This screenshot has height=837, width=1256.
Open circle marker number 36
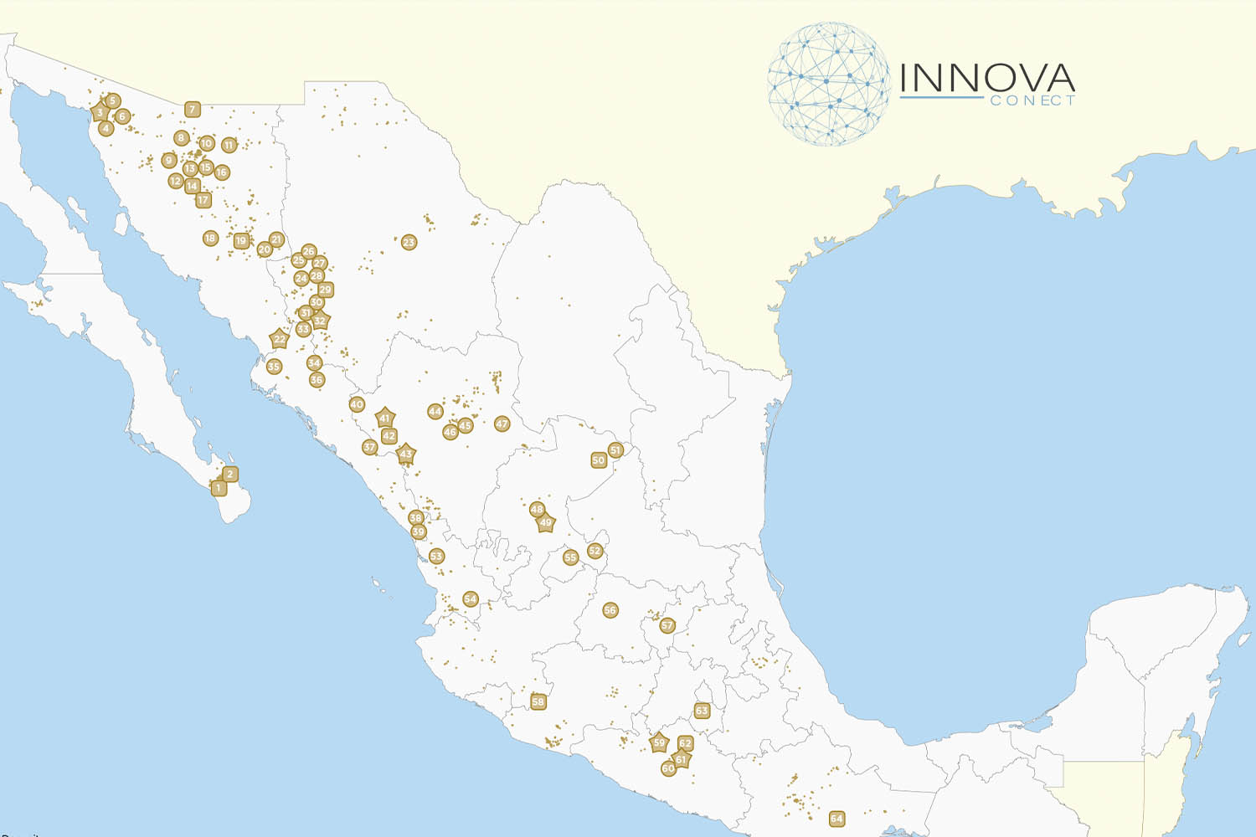pos(317,380)
